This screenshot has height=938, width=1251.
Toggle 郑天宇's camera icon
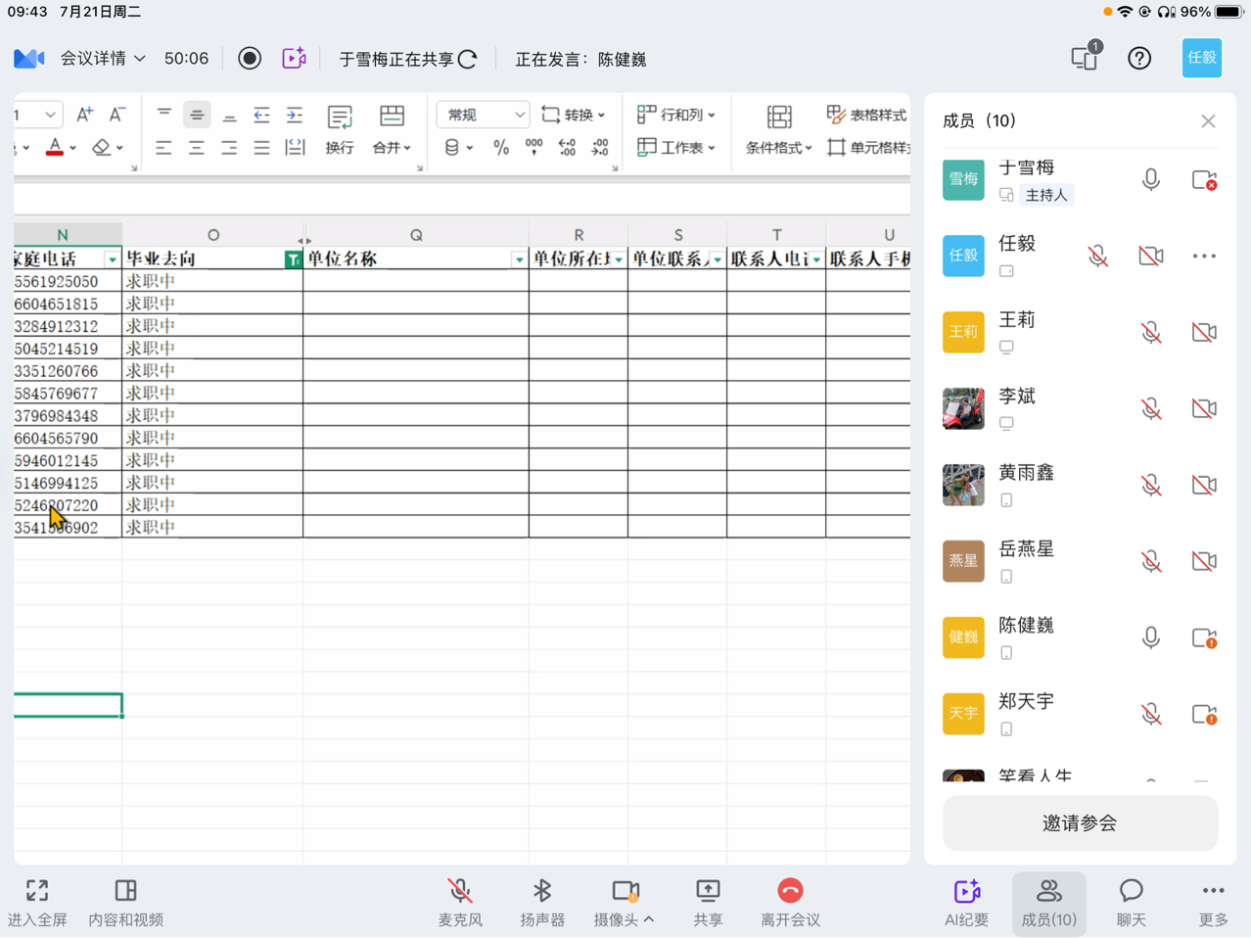(1204, 715)
